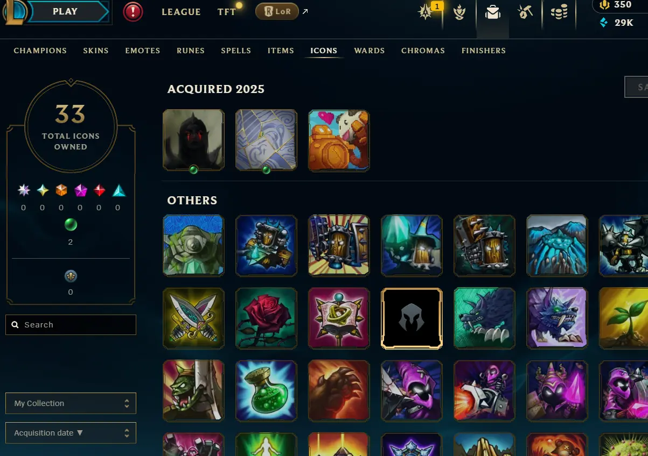Open the Acquisition date sort dropdown
Viewport: 648px width, 456px height.
(71, 433)
